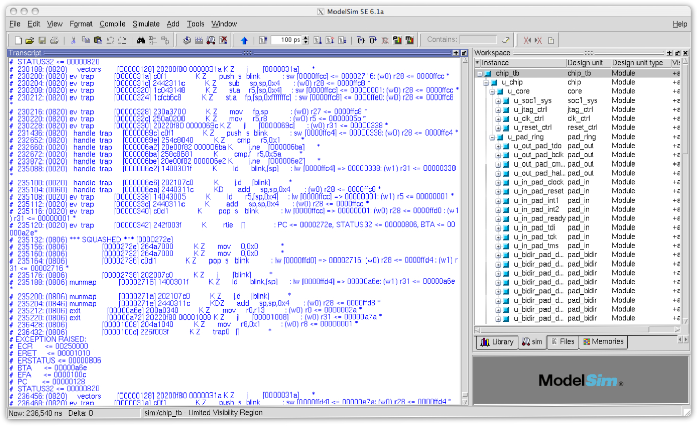Click the Design unit column header
698x426 pixels.
(x=588, y=63)
